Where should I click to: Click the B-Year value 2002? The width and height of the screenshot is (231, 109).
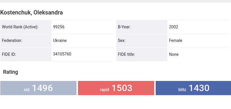click(x=174, y=27)
